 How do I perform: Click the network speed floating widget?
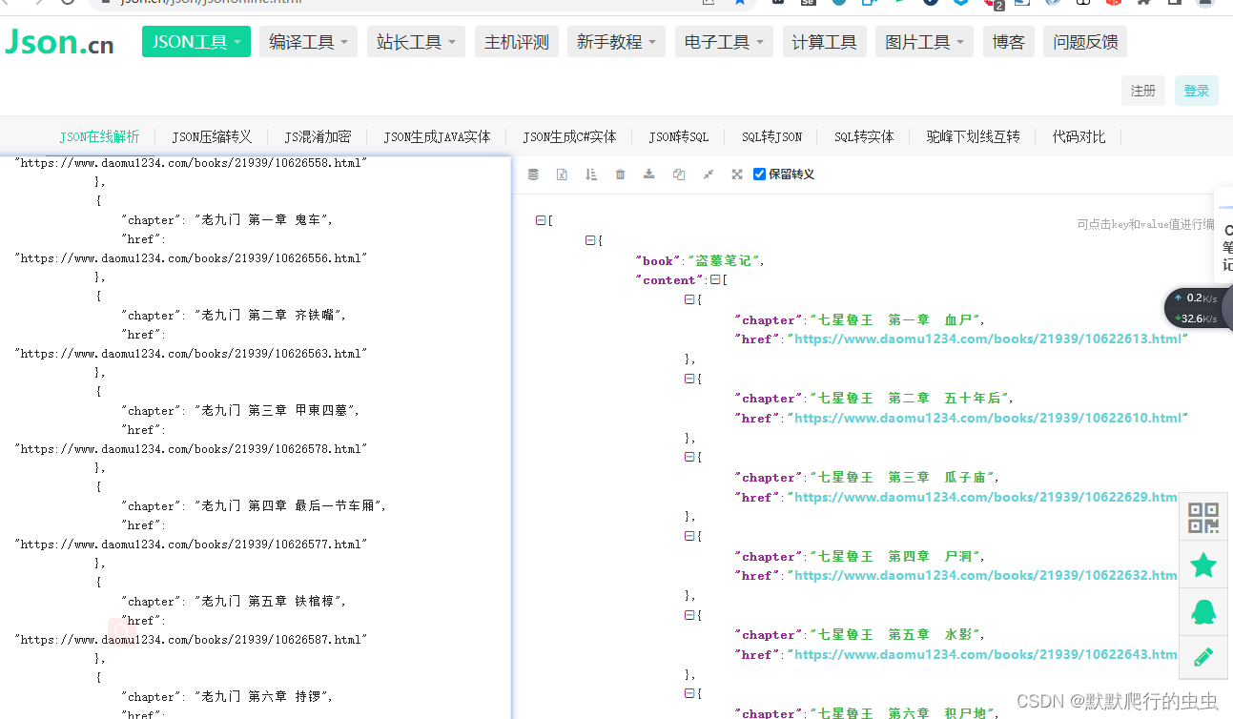[x=1198, y=308]
